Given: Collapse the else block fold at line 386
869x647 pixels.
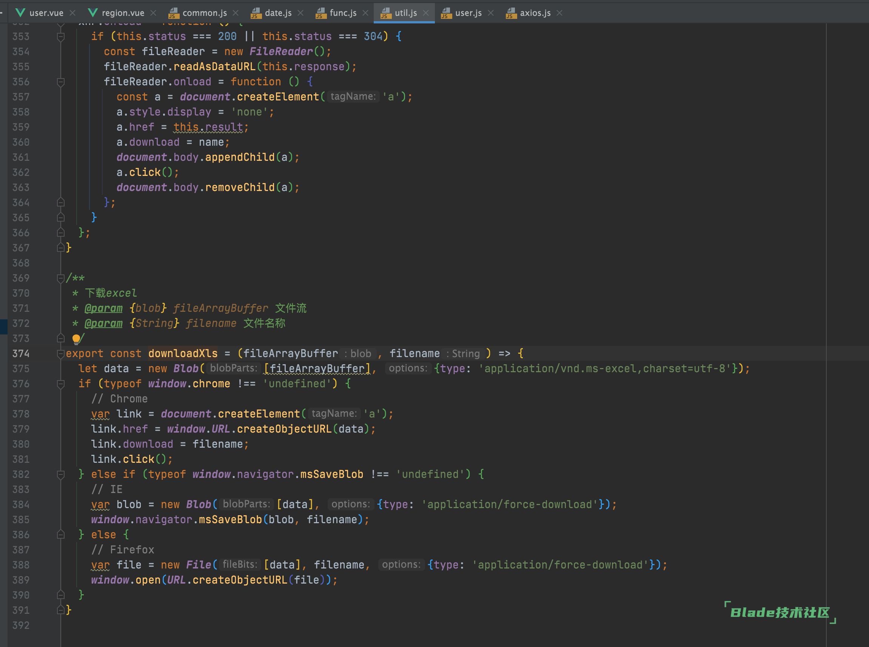Looking at the screenshot, I should pyautogui.click(x=61, y=535).
